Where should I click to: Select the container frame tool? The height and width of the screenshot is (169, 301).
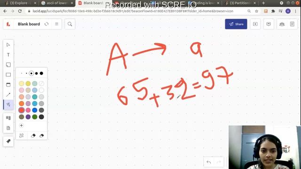click(x=8, y=84)
